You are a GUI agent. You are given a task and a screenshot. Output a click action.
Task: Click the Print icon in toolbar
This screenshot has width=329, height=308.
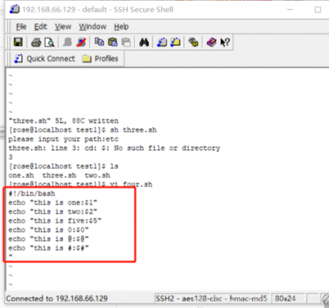point(36,42)
